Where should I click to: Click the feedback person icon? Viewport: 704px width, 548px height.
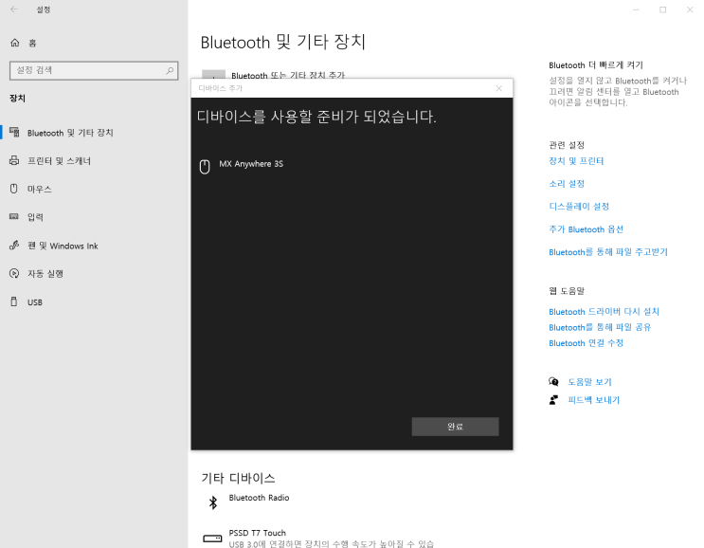[554, 400]
